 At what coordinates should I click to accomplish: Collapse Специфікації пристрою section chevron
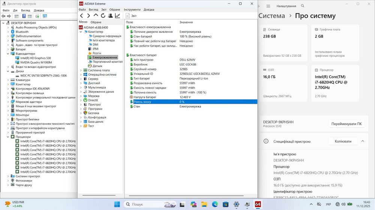(363, 141)
